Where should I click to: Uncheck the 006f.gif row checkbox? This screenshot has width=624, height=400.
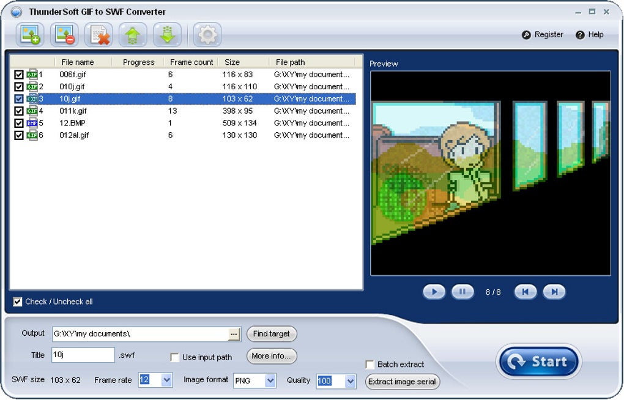(19, 75)
